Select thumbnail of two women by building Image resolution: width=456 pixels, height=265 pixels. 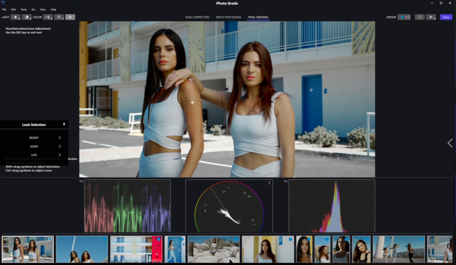[x=27, y=249]
